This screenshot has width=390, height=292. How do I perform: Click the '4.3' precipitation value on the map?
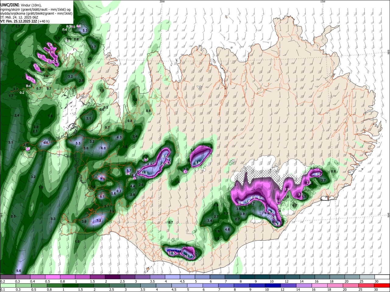click(119, 137)
